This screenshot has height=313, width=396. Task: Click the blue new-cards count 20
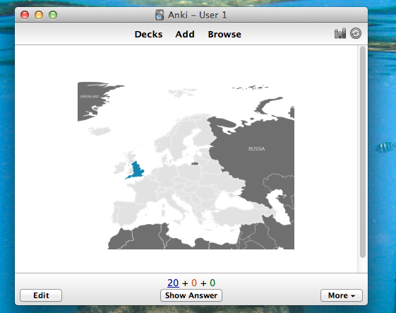pos(173,283)
